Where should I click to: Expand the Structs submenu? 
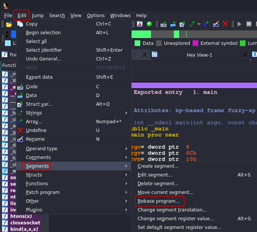coord(74,175)
